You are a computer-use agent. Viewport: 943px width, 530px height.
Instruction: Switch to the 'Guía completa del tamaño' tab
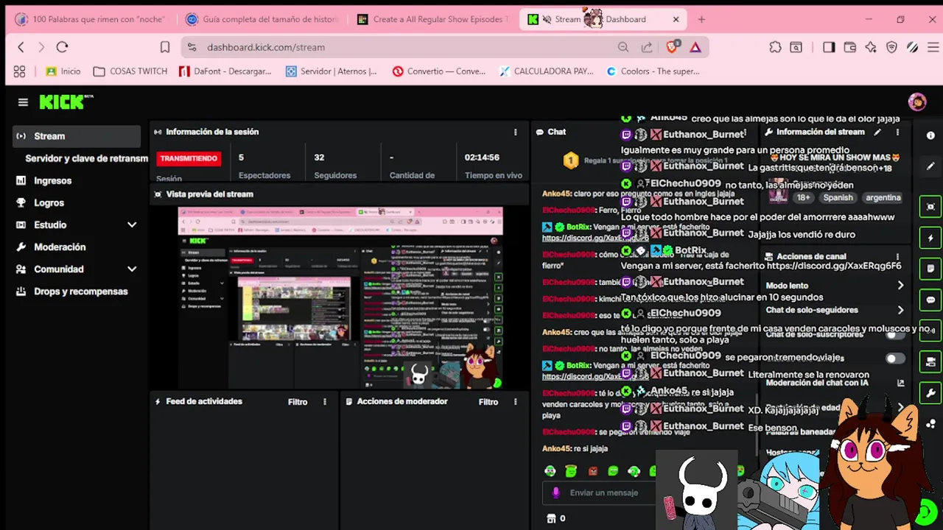tap(262, 19)
